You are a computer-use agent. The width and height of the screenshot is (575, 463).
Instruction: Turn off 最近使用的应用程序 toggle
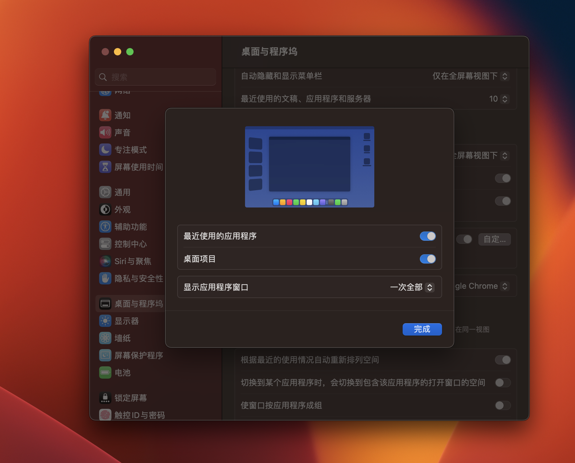coord(428,236)
